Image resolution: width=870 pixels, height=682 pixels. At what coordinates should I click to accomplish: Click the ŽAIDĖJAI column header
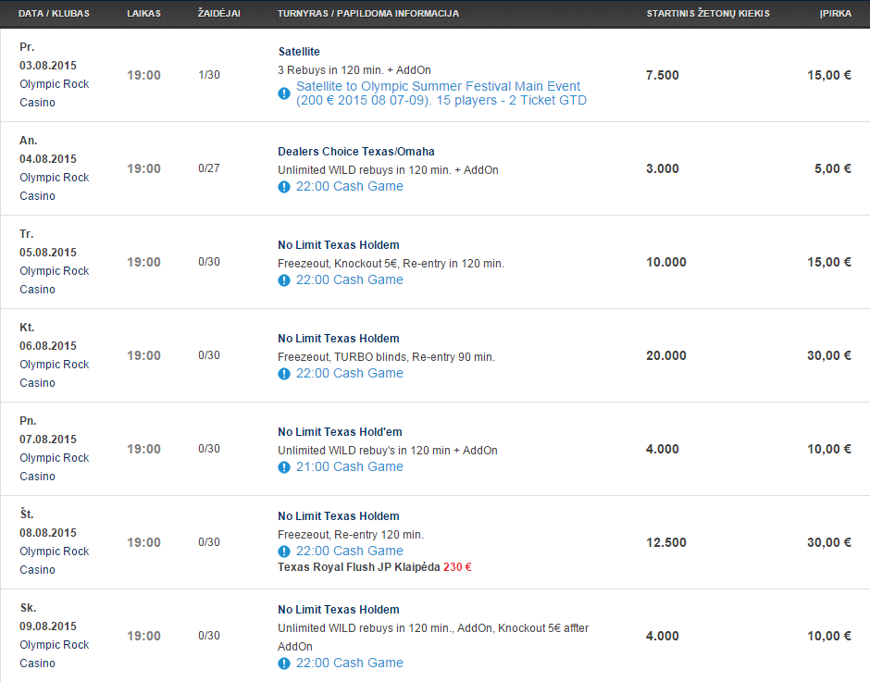pos(219,13)
